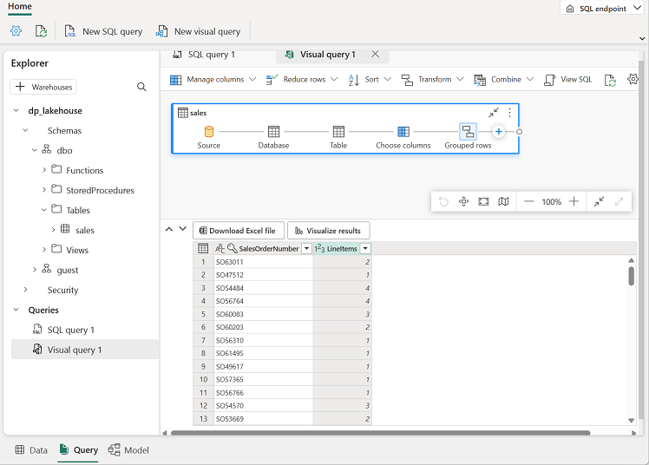Collapse the dp_lakehouse tree node
The image size is (649, 465).
(16, 110)
